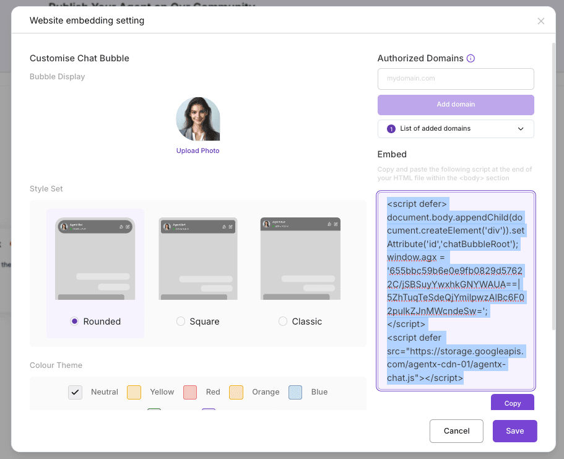Click the Upload Photo link
Screen dimensions: 564x459
[198, 151]
